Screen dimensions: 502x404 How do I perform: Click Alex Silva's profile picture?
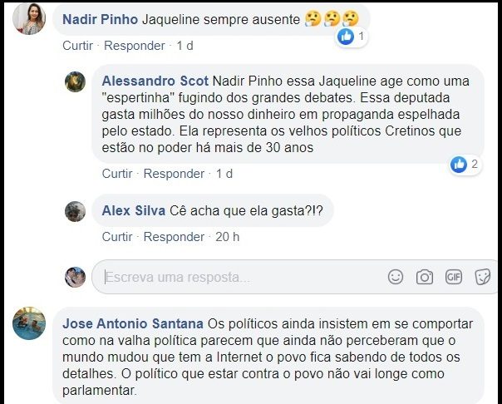76,211
